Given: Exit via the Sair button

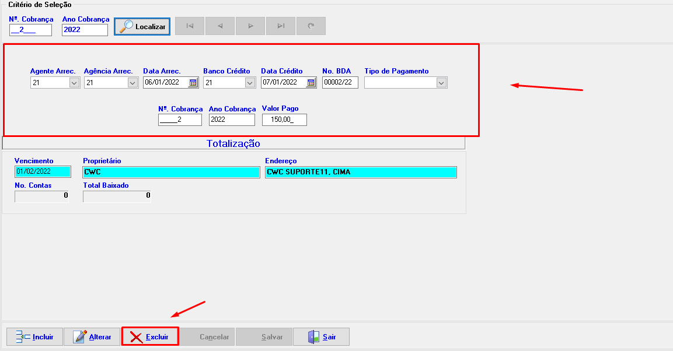Looking at the screenshot, I should point(321,337).
